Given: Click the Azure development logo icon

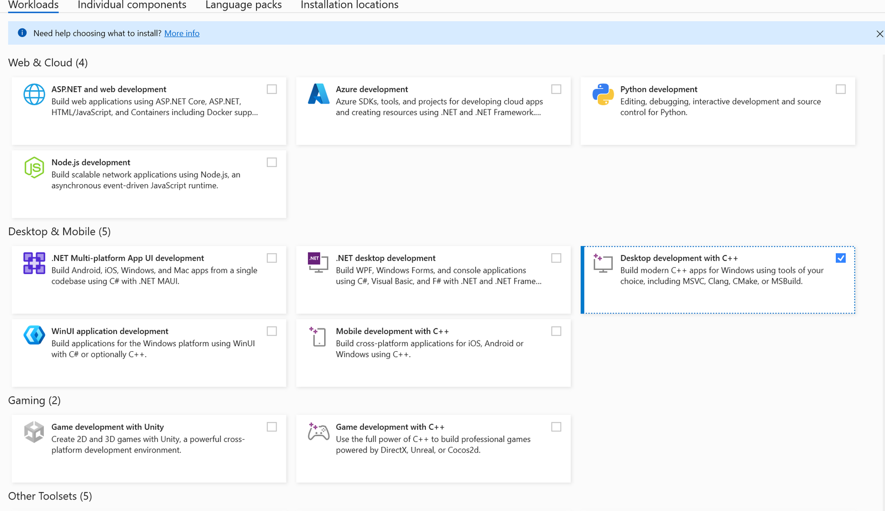Looking at the screenshot, I should click(x=319, y=94).
